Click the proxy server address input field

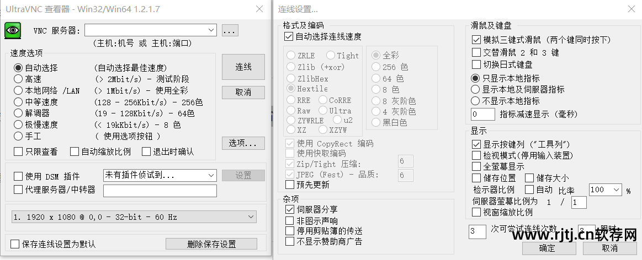pyautogui.click(x=160, y=191)
